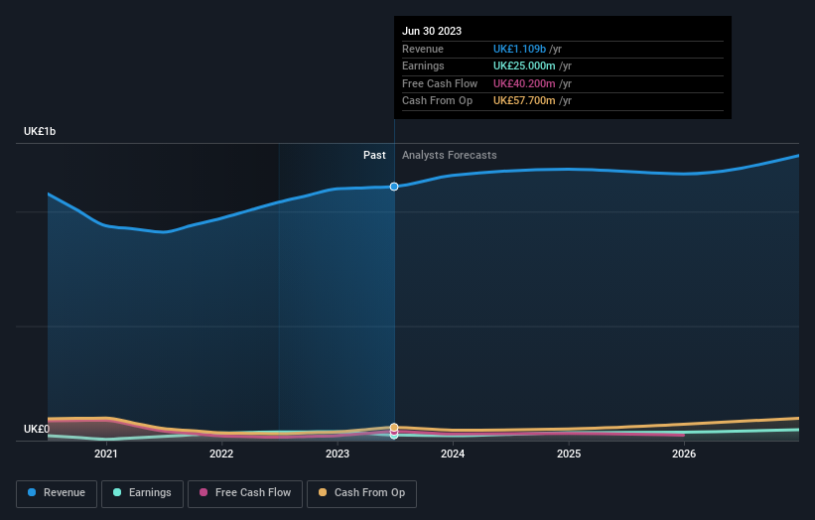Click the Analysts Forecasts label
815x520 pixels.
(449, 156)
